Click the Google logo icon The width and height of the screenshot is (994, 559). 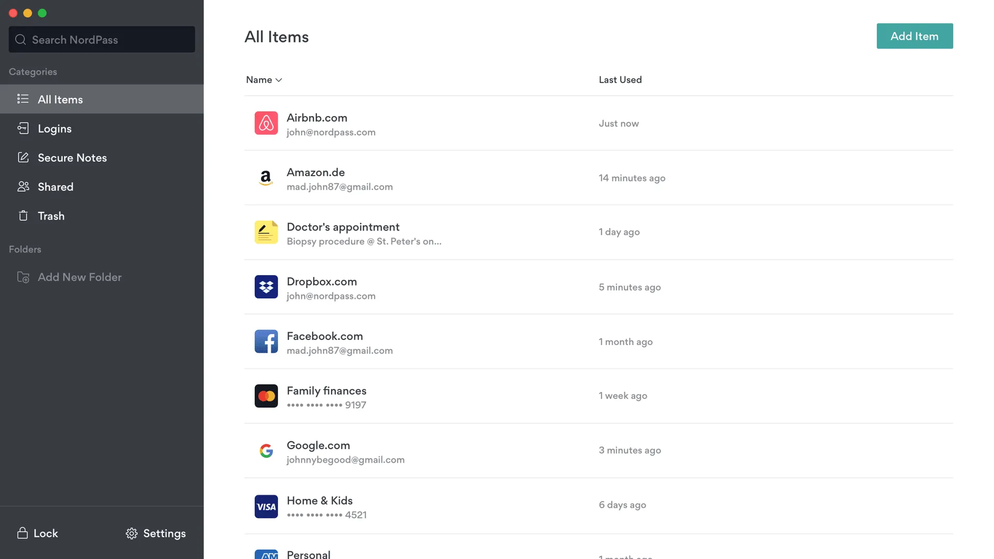[266, 451]
